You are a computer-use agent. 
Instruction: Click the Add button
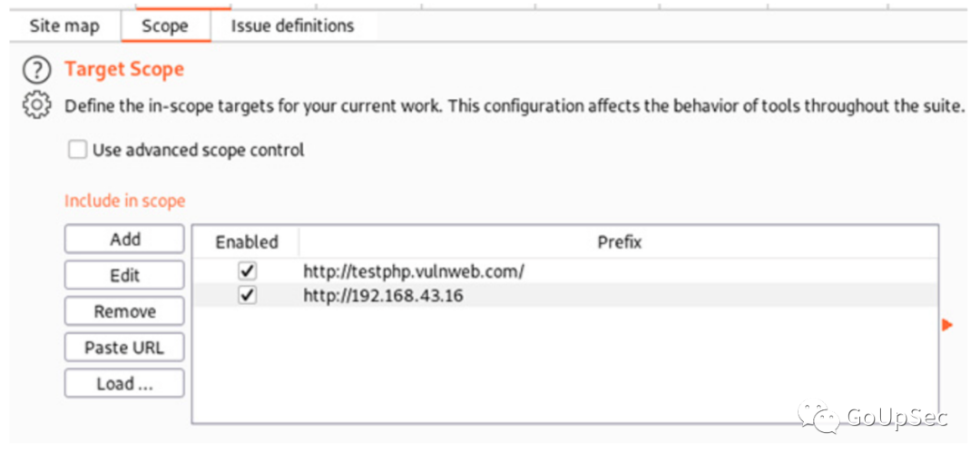point(124,239)
